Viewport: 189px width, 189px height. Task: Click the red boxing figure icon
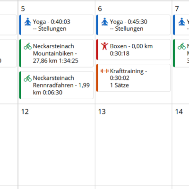tap(104, 46)
